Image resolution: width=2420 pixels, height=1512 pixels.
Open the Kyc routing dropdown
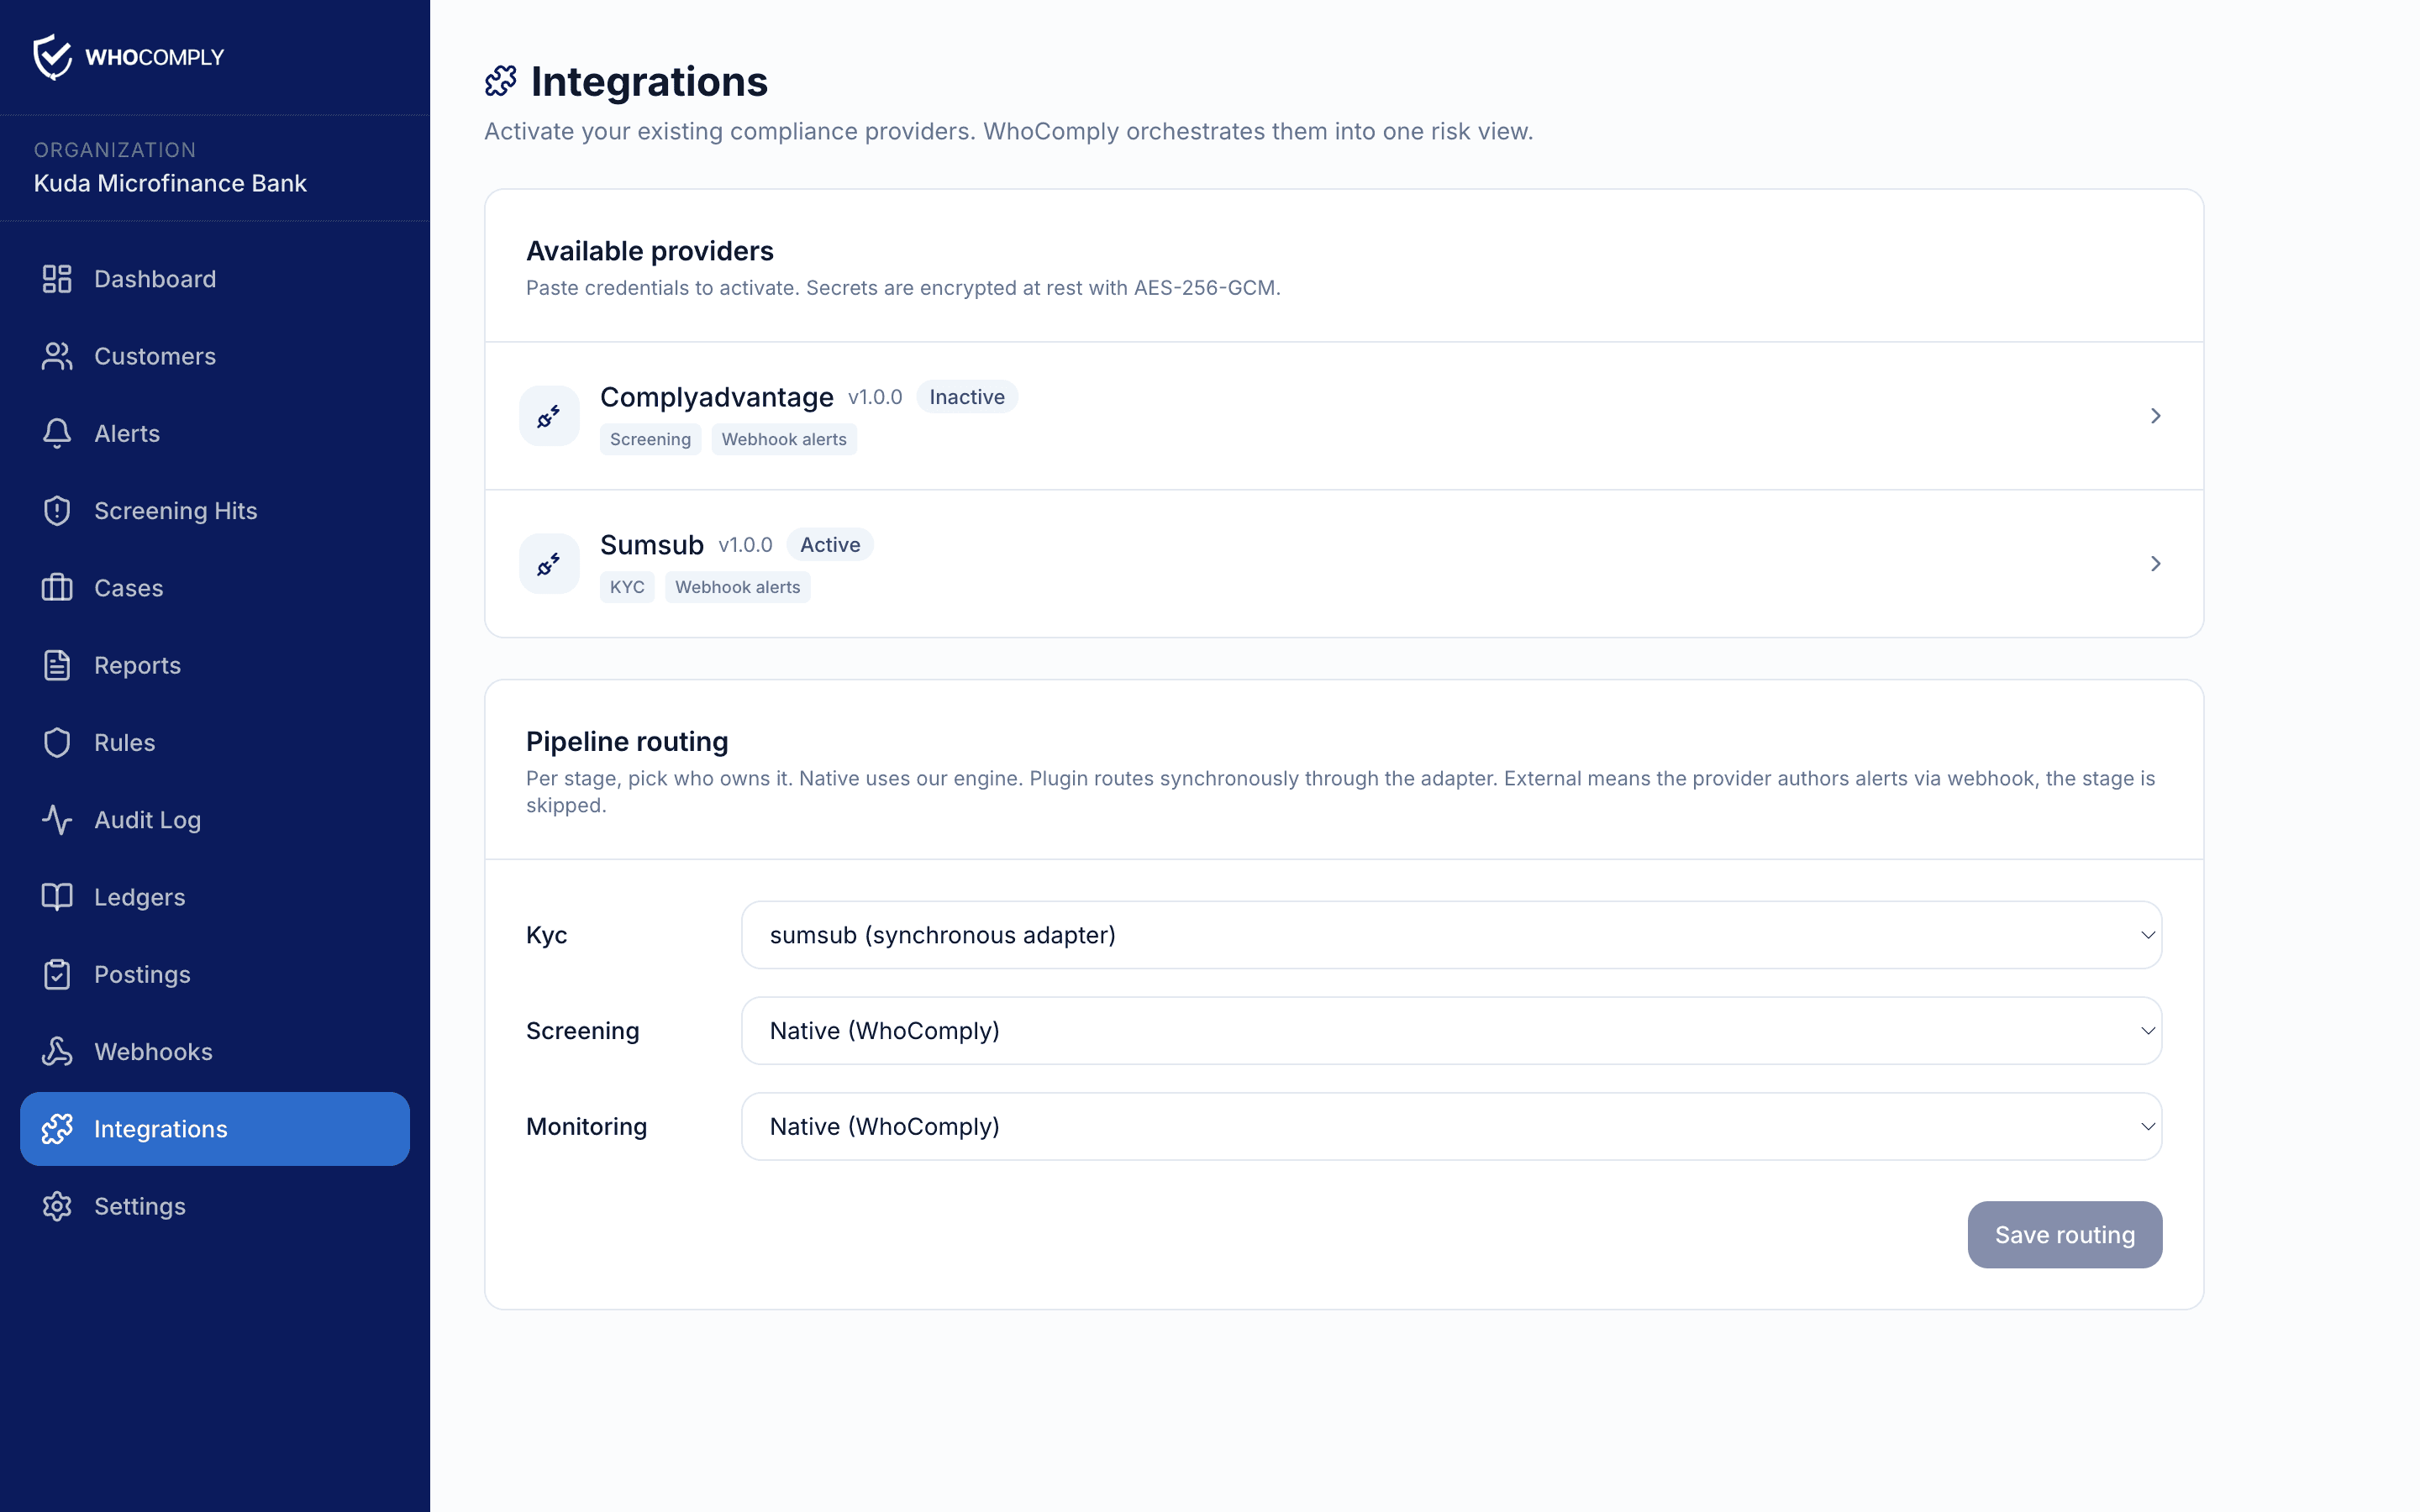tap(1451, 935)
